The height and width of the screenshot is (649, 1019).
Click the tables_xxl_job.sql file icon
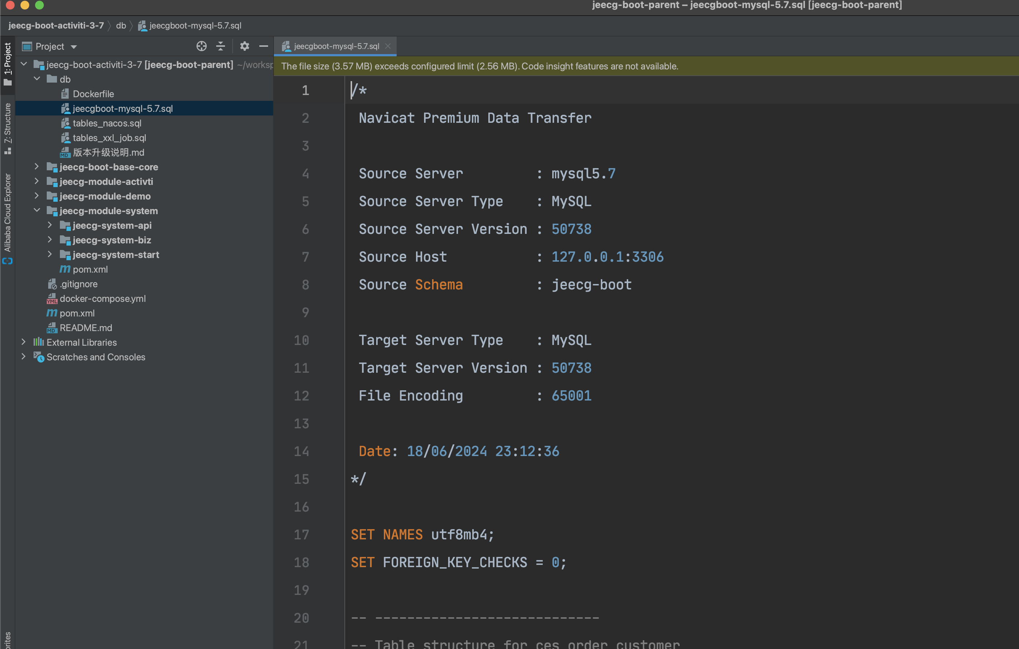65,138
